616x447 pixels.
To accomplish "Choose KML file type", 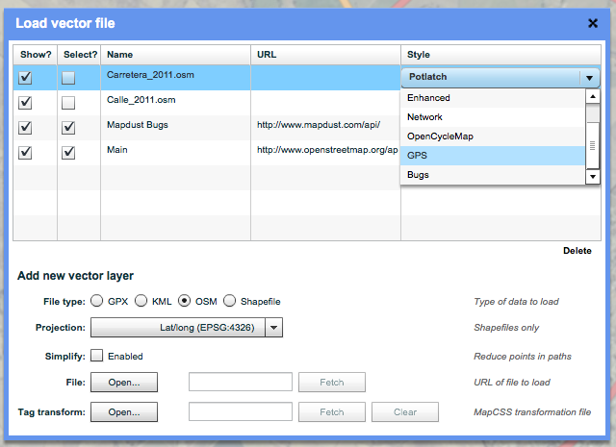I will pos(141,302).
